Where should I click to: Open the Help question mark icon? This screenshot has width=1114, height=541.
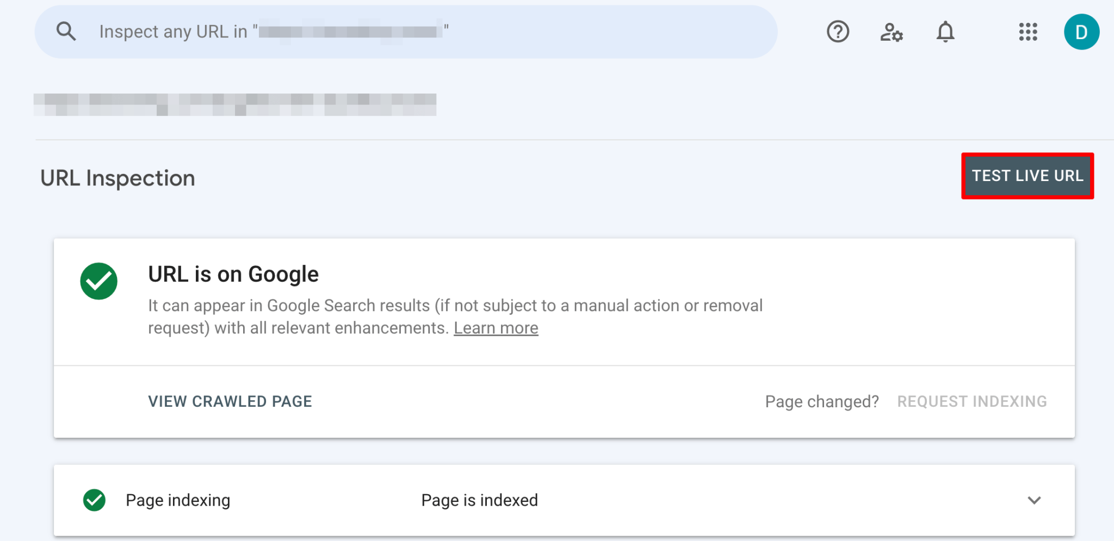pos(838,32)
